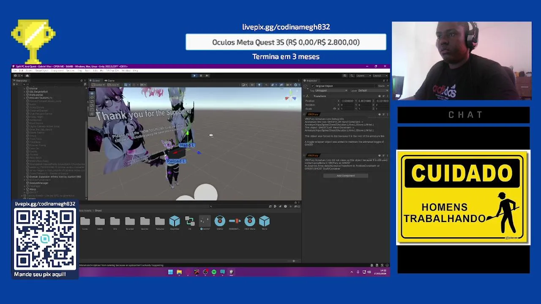Open the global search magnifier icon
Image resolution: width=541 pixels, height=304 pixels.
coord(352,76)
